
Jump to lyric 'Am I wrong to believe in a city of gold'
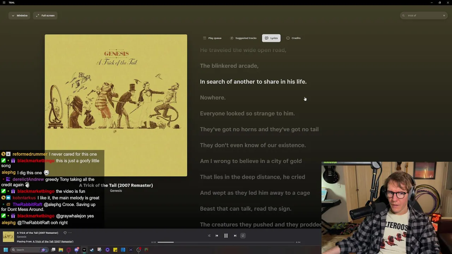coord(251,161)
